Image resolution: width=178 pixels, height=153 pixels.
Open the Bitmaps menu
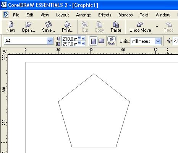[126, 15]
